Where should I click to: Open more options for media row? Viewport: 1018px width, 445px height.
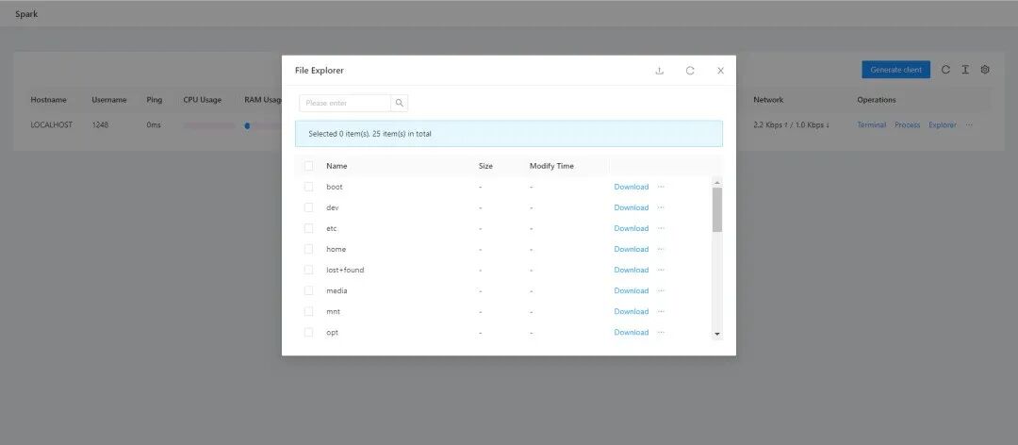[x=661, y=290]
